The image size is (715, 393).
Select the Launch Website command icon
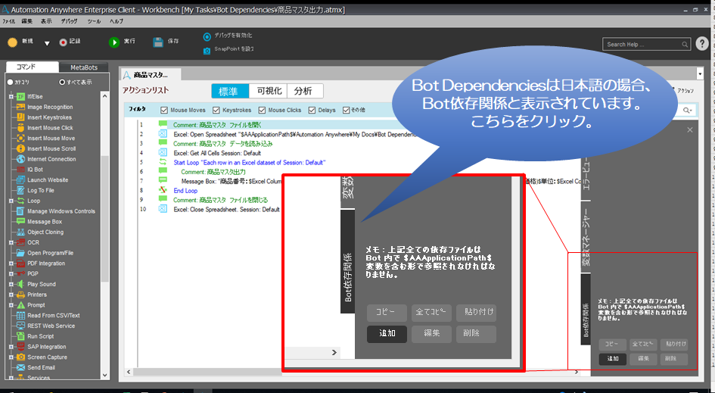20,179
